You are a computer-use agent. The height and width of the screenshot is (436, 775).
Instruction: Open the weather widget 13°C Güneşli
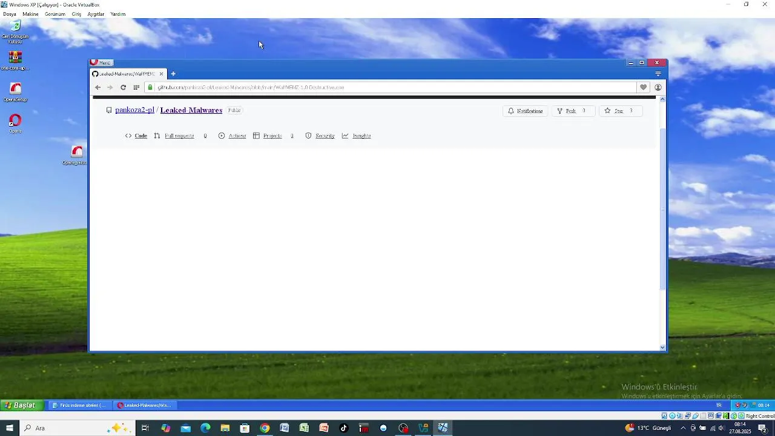coord(648,428)
